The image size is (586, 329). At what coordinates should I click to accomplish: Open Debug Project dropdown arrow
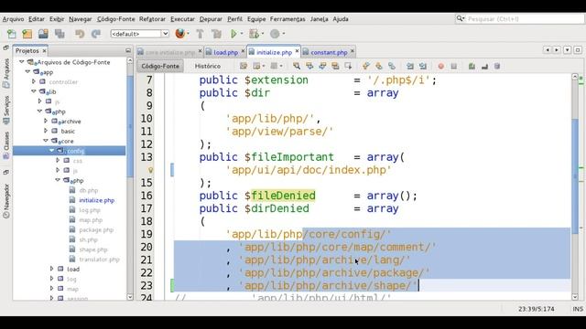point(263,34)
